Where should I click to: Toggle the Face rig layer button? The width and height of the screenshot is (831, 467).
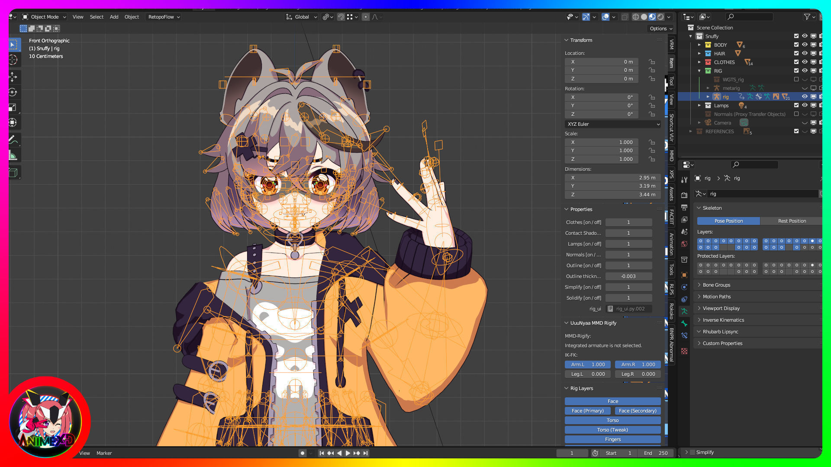(612, 401)
